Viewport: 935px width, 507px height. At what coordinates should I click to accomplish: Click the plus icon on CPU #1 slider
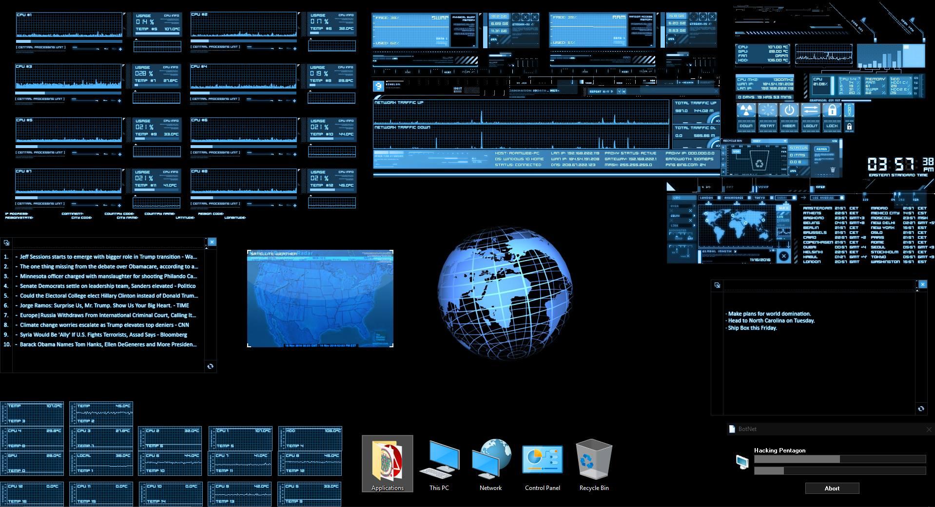120,49
